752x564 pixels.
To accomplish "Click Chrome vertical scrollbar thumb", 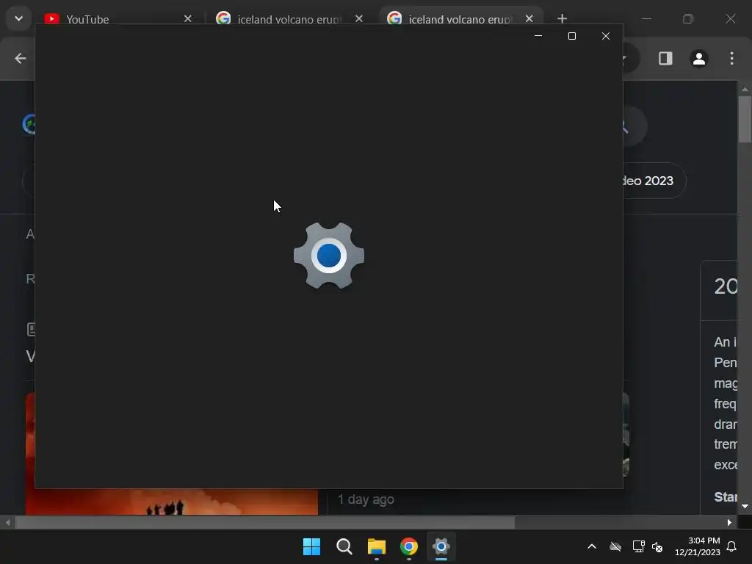I will tap(745, 119).
